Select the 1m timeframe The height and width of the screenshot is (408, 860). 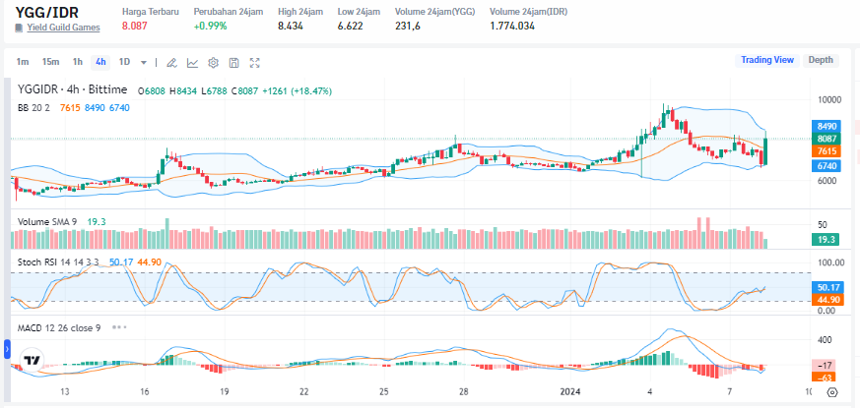click(23, 62)
